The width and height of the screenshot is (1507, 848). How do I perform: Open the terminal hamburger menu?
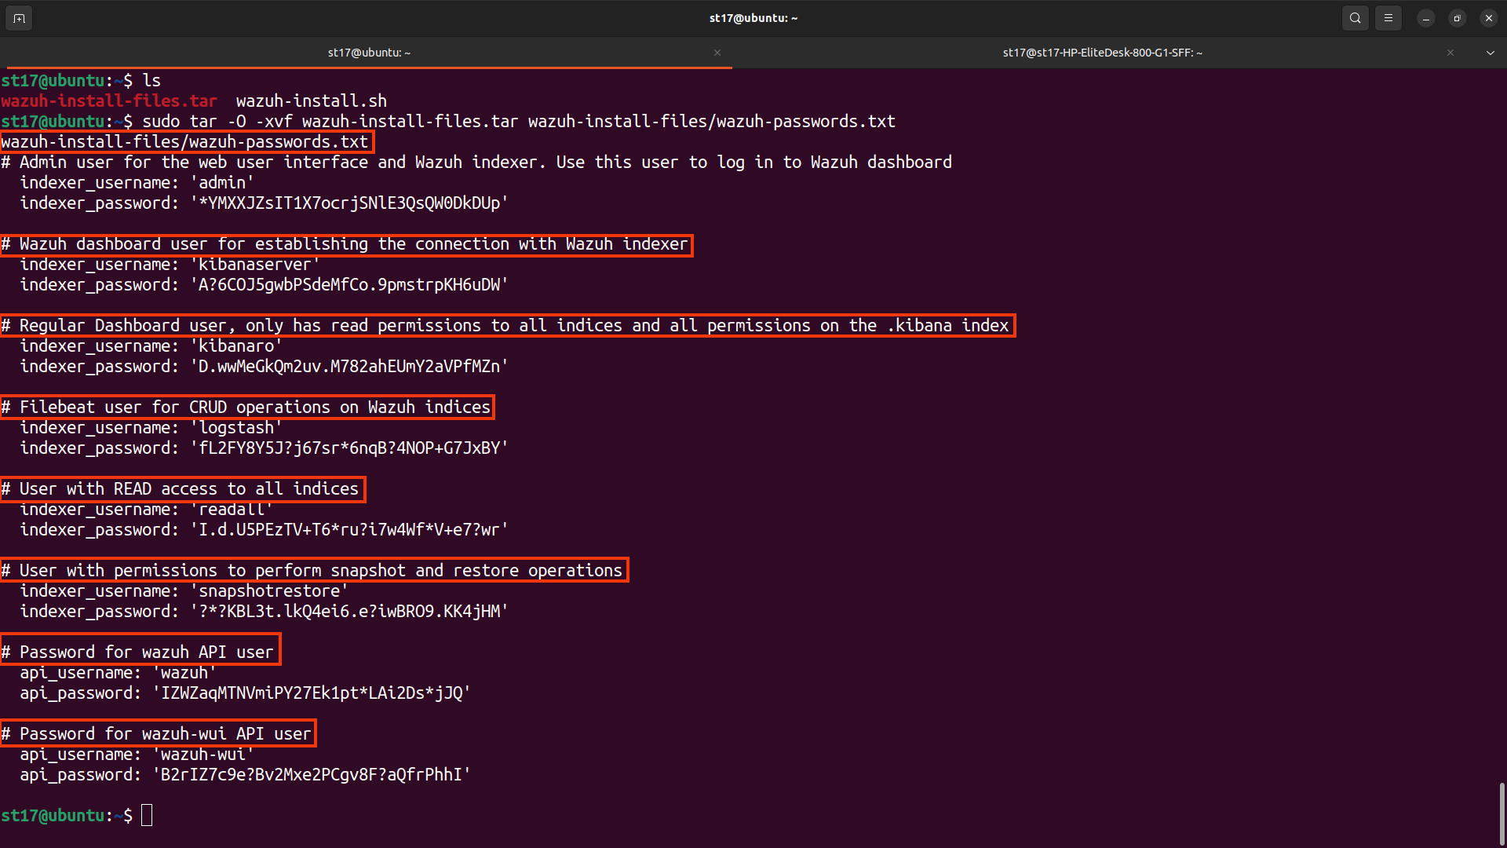click(x=1388, y=18)
